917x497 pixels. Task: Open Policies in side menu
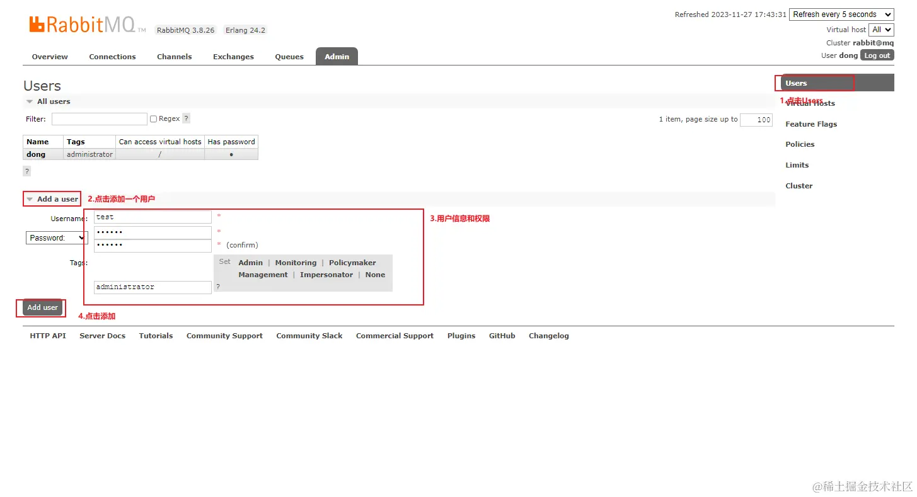pos(800,144)
